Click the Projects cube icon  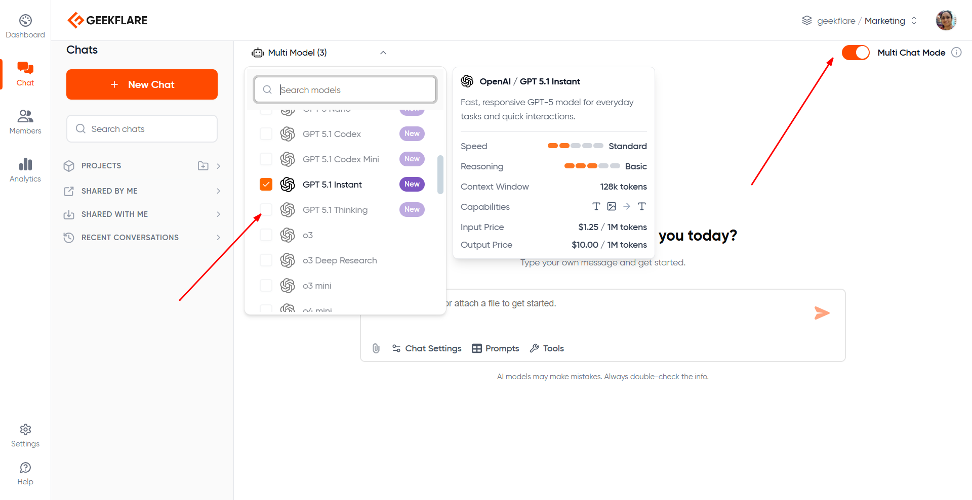[69, 166]
